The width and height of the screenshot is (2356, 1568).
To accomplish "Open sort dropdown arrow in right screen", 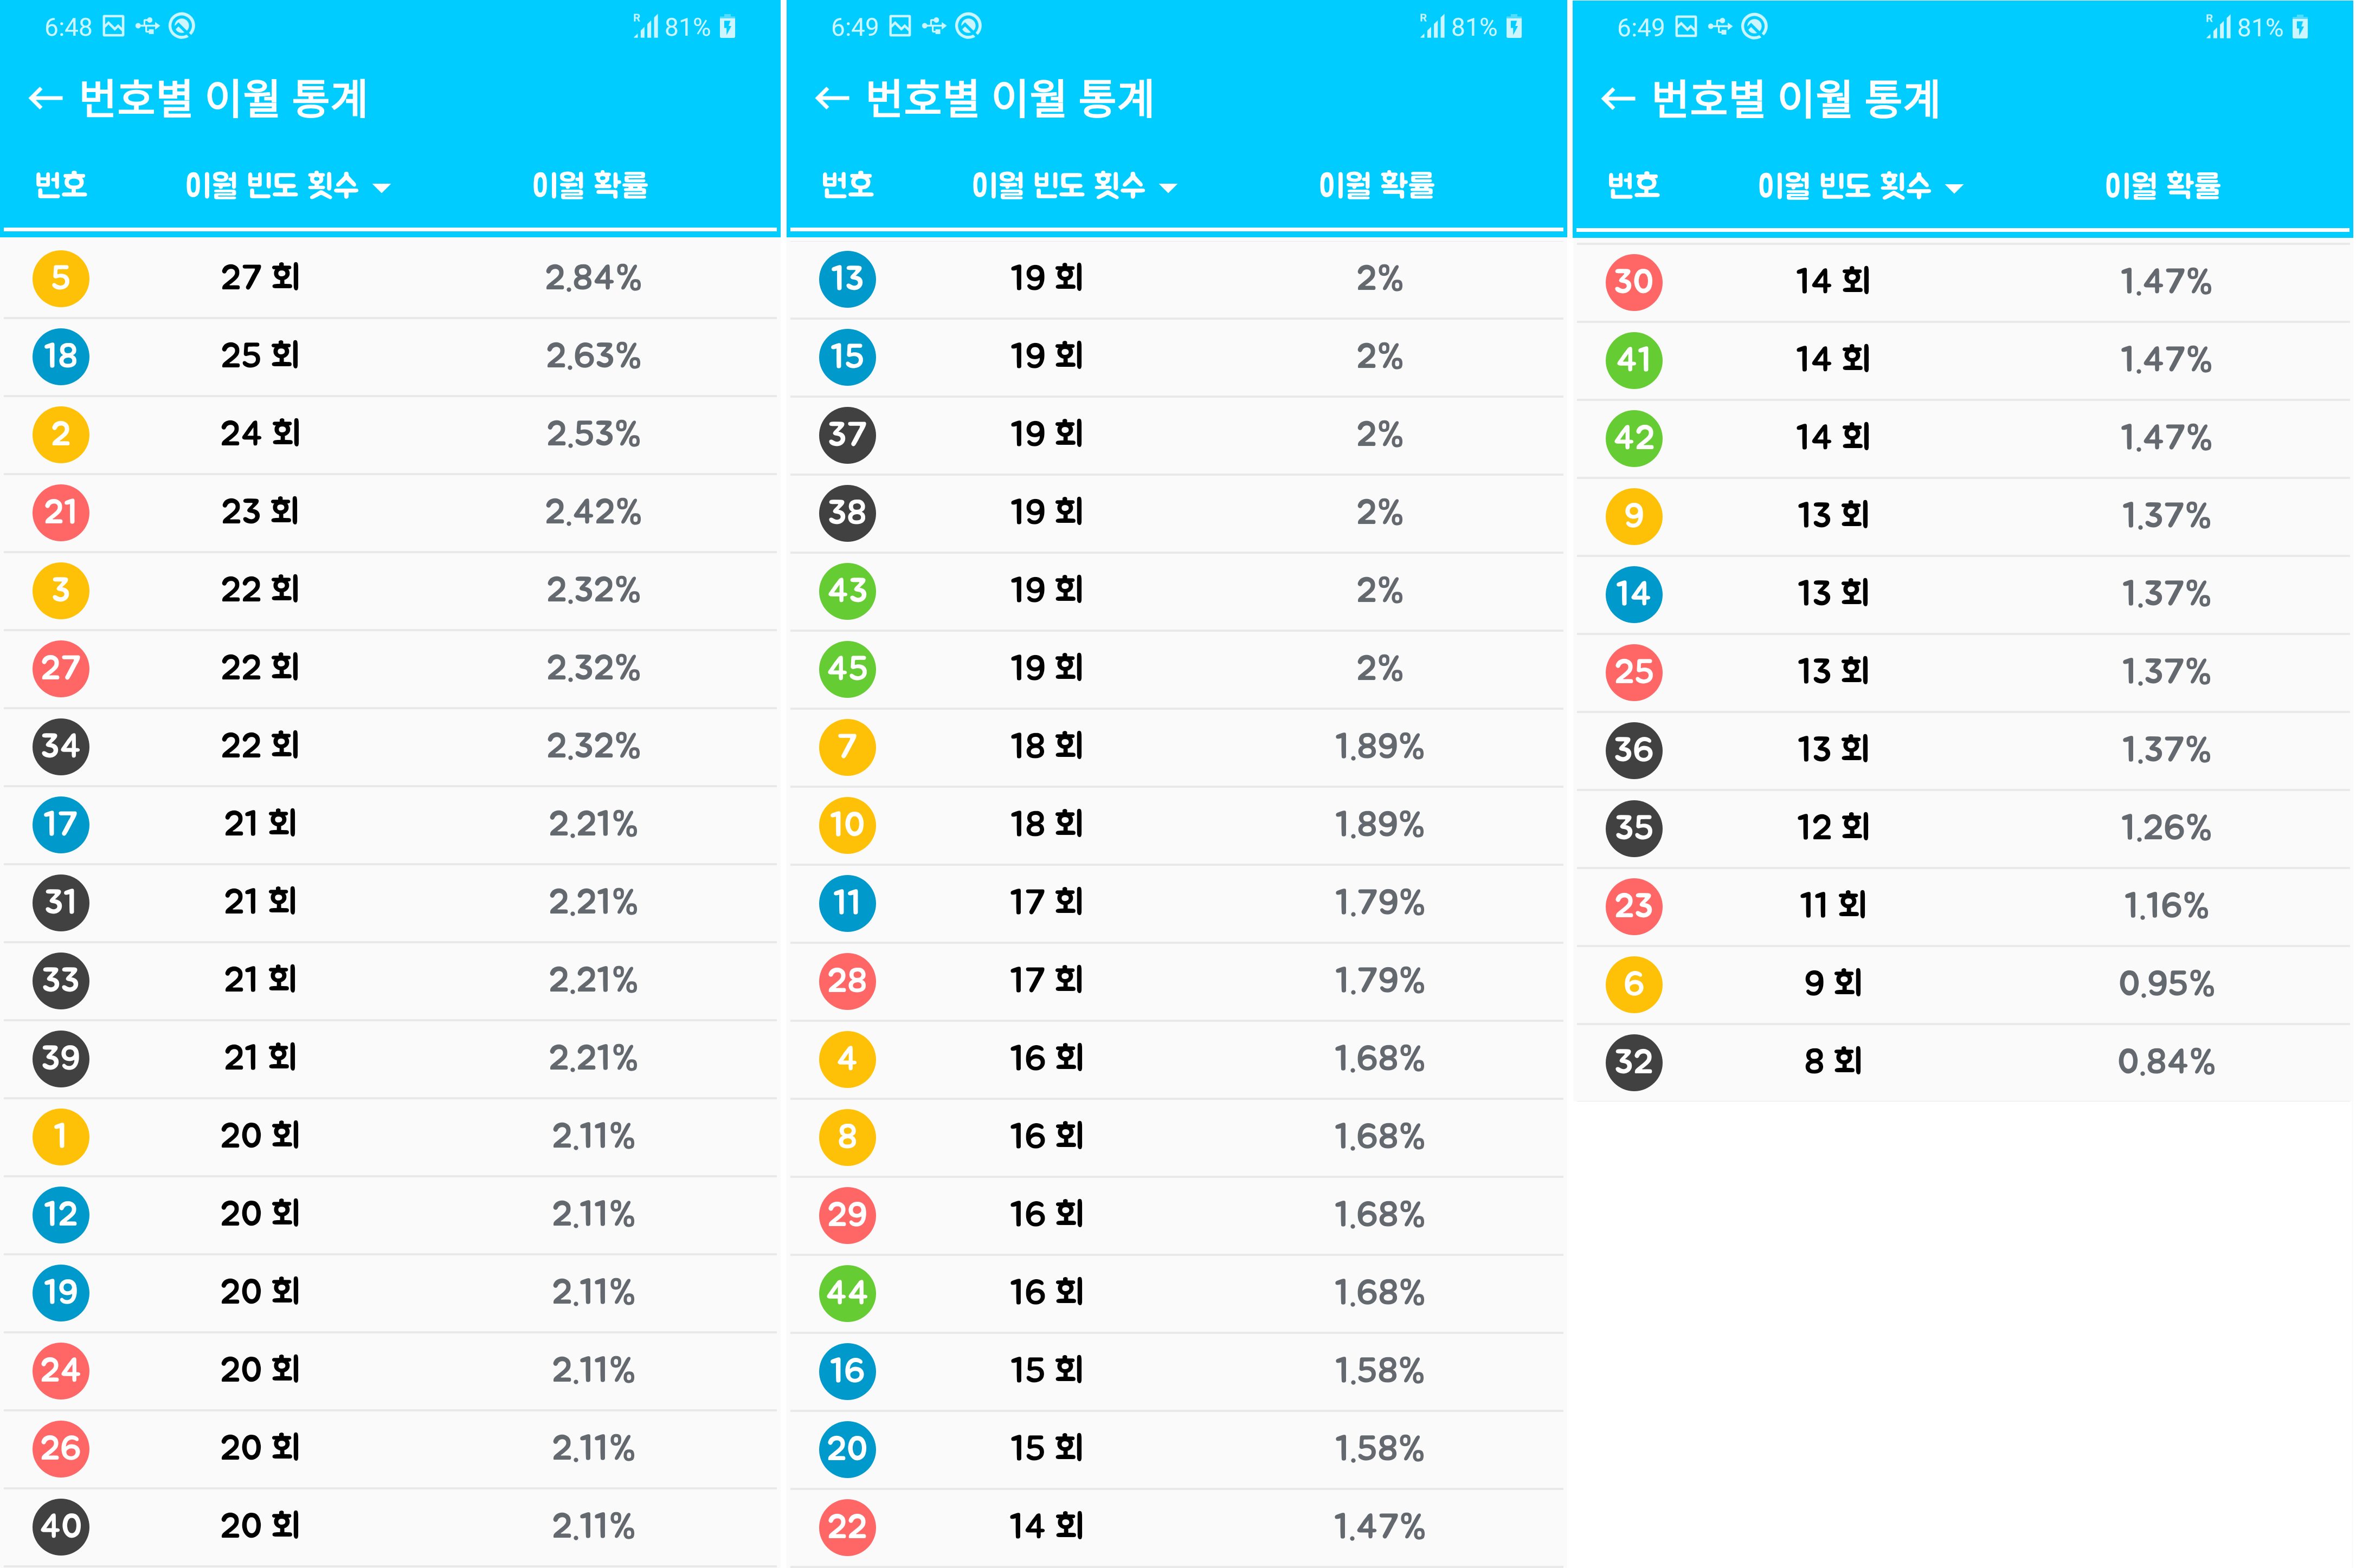I will (x=1955, y=187).
